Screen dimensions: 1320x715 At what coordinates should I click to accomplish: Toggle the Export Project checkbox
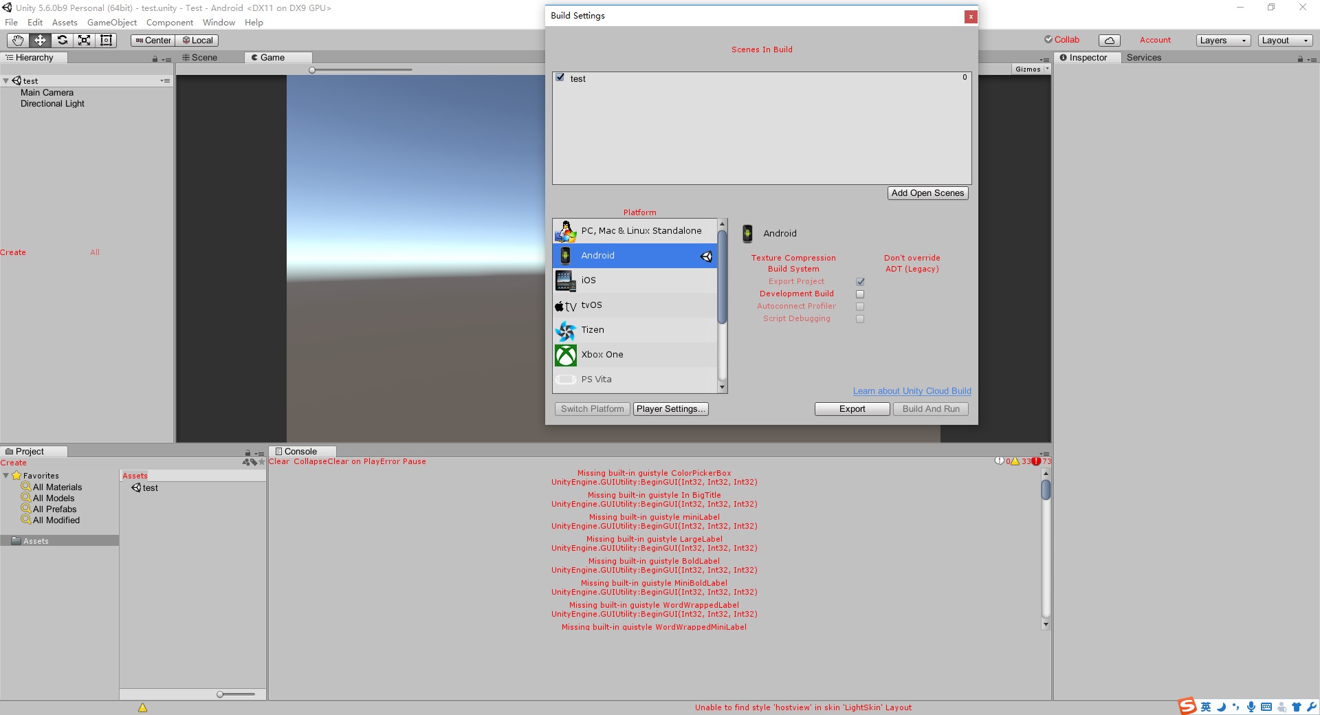[x=860, y=282]
